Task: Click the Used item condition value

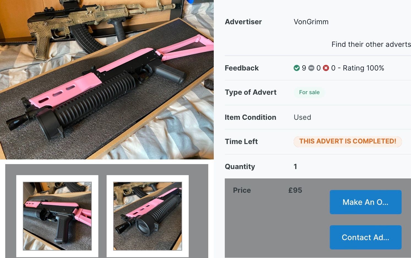Action: pyautogui.click(x=302, y=117)
